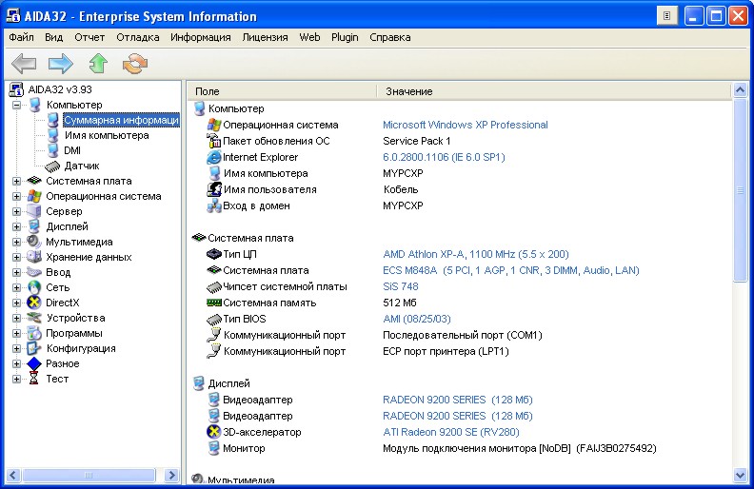This screenshot has width=754, height=489.
Task: Select the DirectX icon in tree
Action: (x=34, y=303)
